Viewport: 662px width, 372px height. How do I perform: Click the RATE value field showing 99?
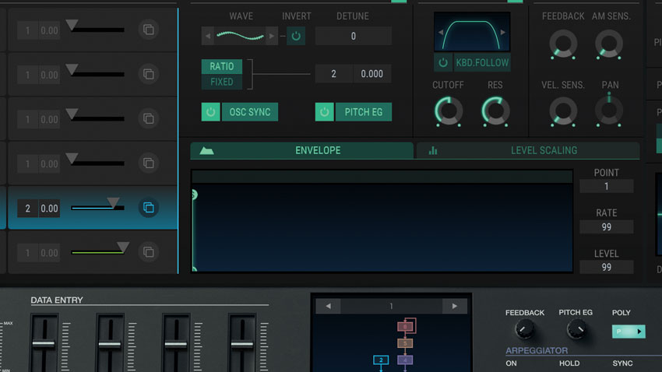(x=606, y=227)
